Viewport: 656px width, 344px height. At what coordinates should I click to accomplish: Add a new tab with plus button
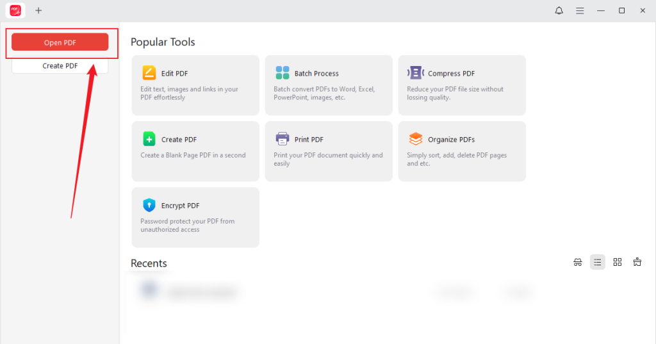(38, 11)
